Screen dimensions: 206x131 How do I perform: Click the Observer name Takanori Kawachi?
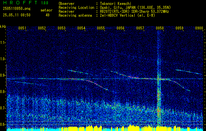(116, 4)
